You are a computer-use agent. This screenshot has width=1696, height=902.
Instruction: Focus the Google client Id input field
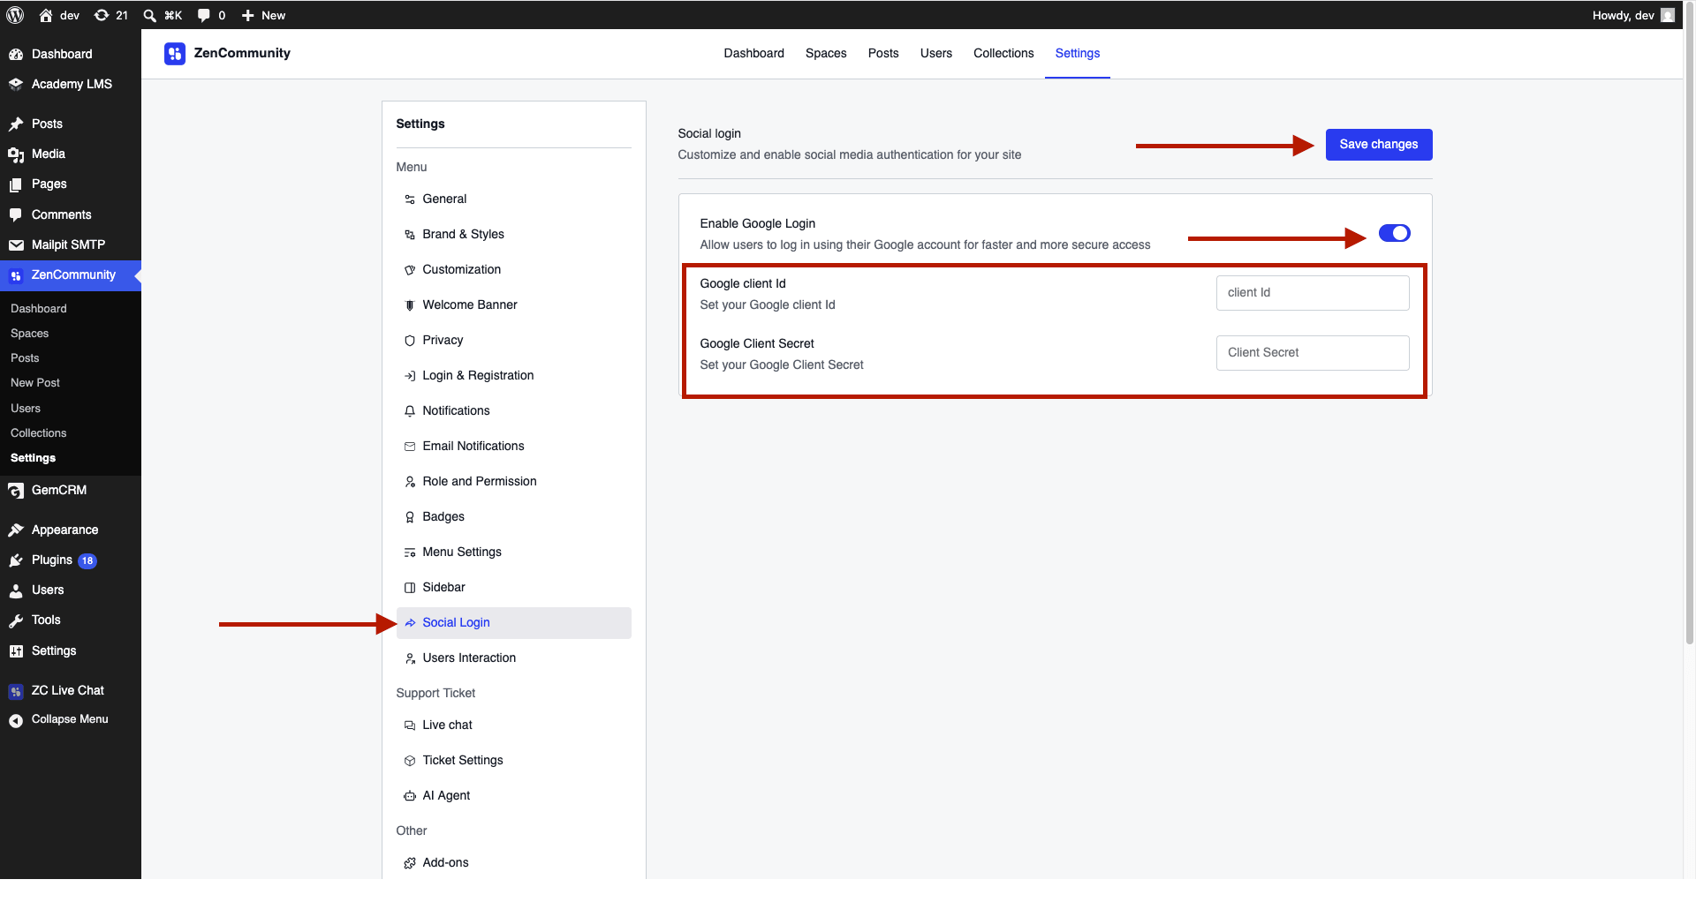coord(1313,293)
